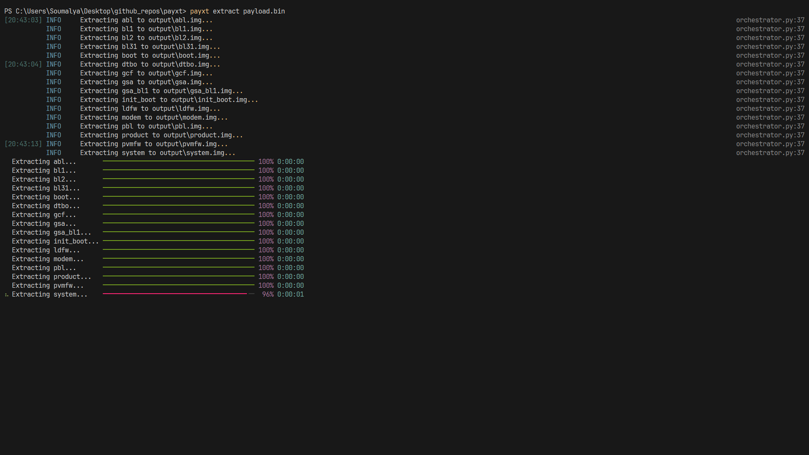This screenshot has width=809, height=455.
Task: Click the red 'Extracting system...' progress bar
Action: point(179,294)
